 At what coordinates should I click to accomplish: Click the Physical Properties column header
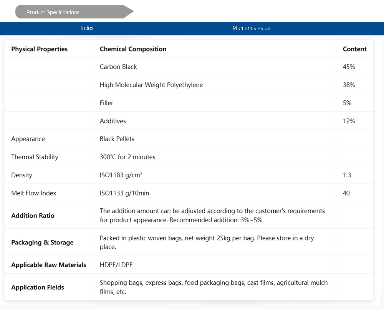(39, 49)
